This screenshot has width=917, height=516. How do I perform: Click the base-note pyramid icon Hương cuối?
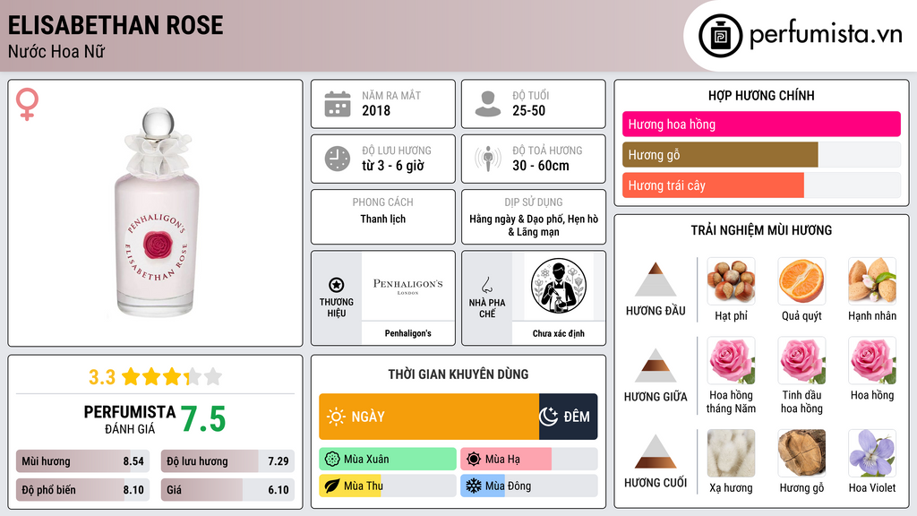[x=656, y=451]
